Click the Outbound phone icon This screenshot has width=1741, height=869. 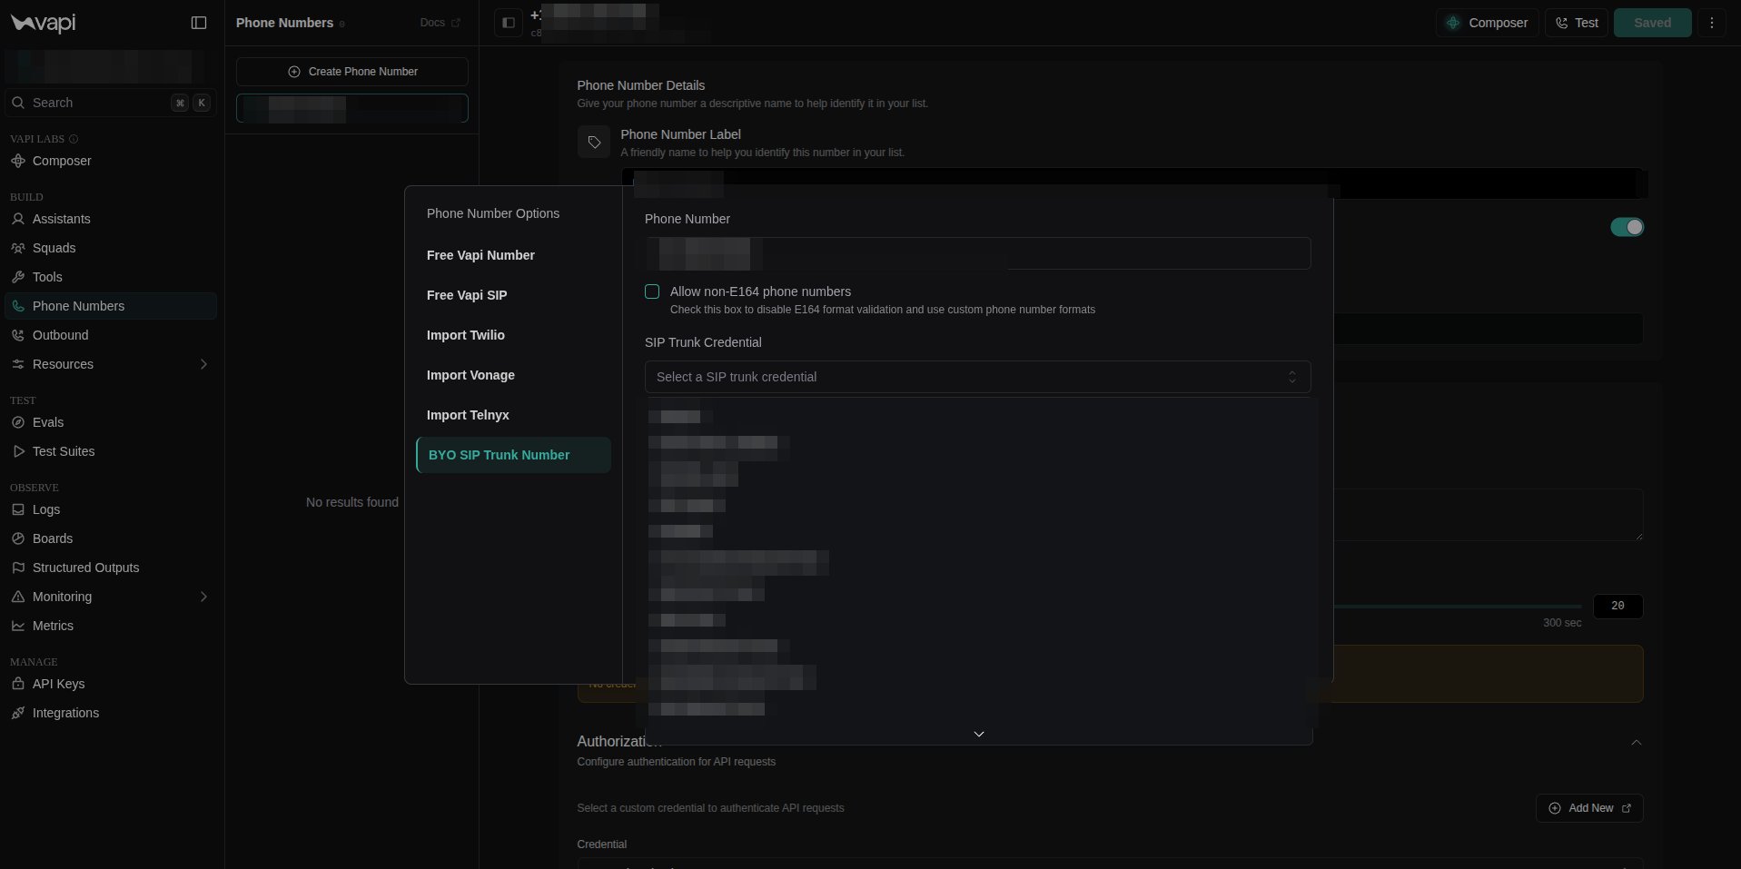point(18,335)
